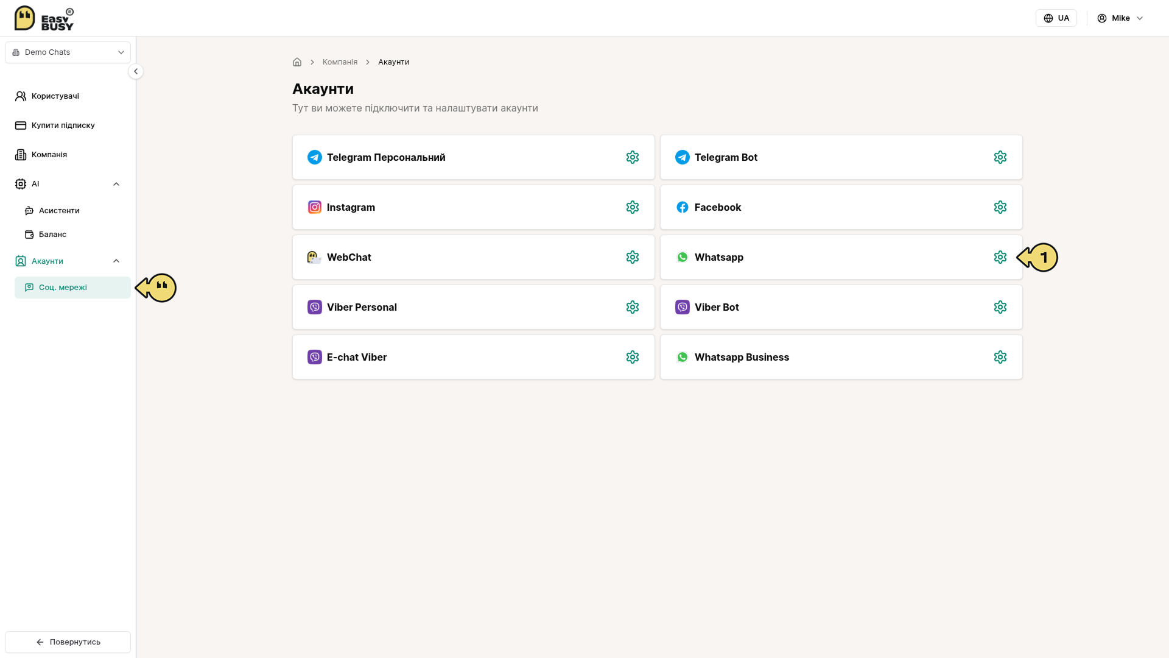Open the Demo Chats company dropdown
The height and width of the screenshot is (658, 1169).
[x=68, y=52]
